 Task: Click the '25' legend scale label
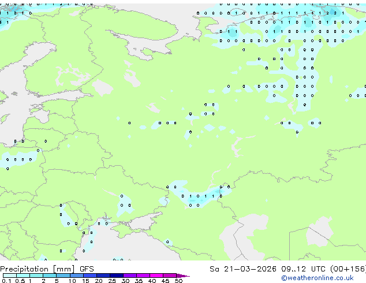(x=112, y=281)
